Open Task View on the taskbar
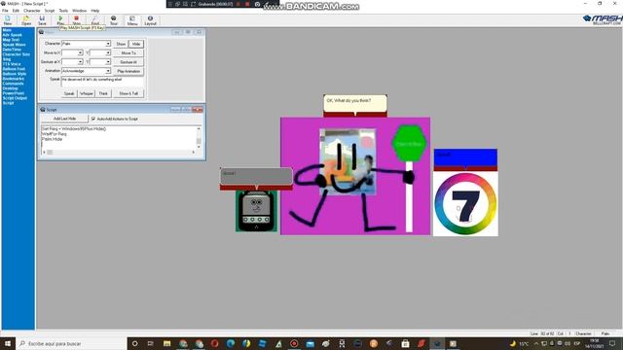623x350 pixels. point(151,343)
